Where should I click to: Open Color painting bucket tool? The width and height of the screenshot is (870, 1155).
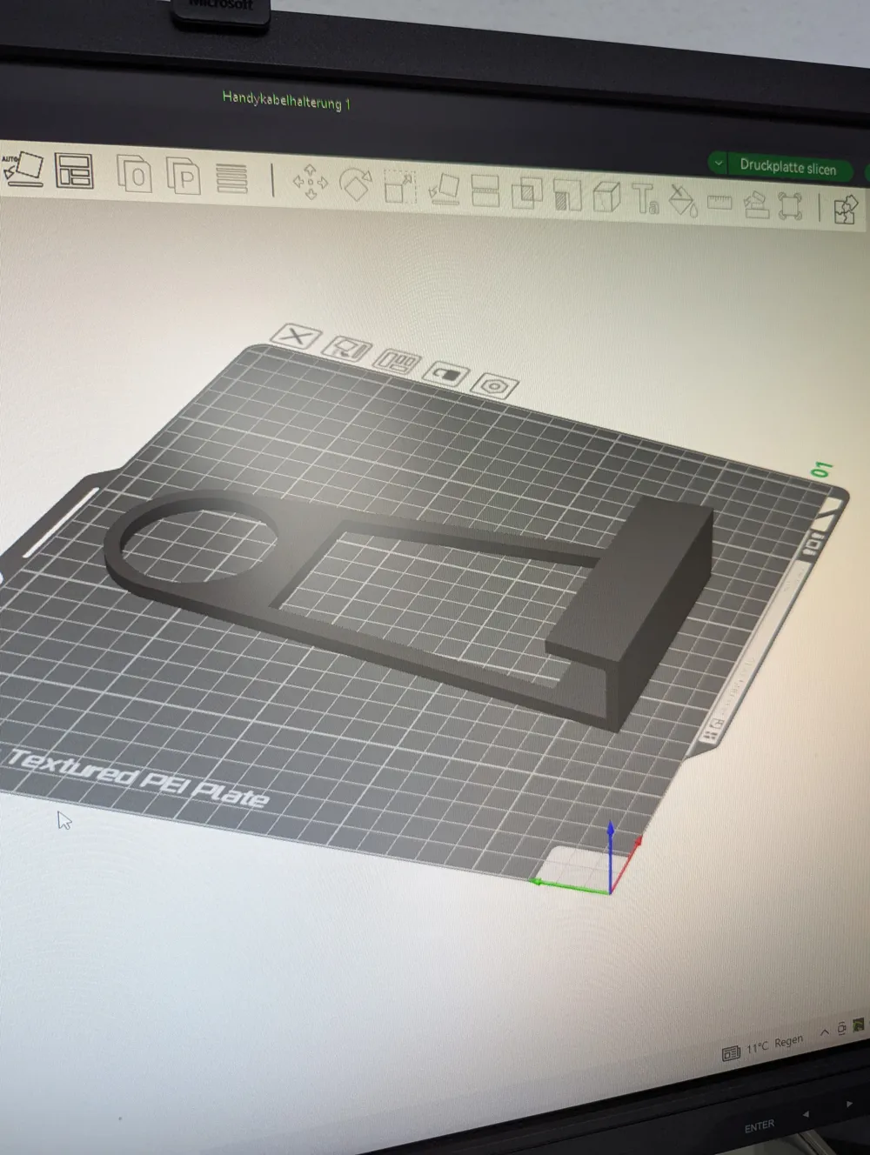pos(683,200)
